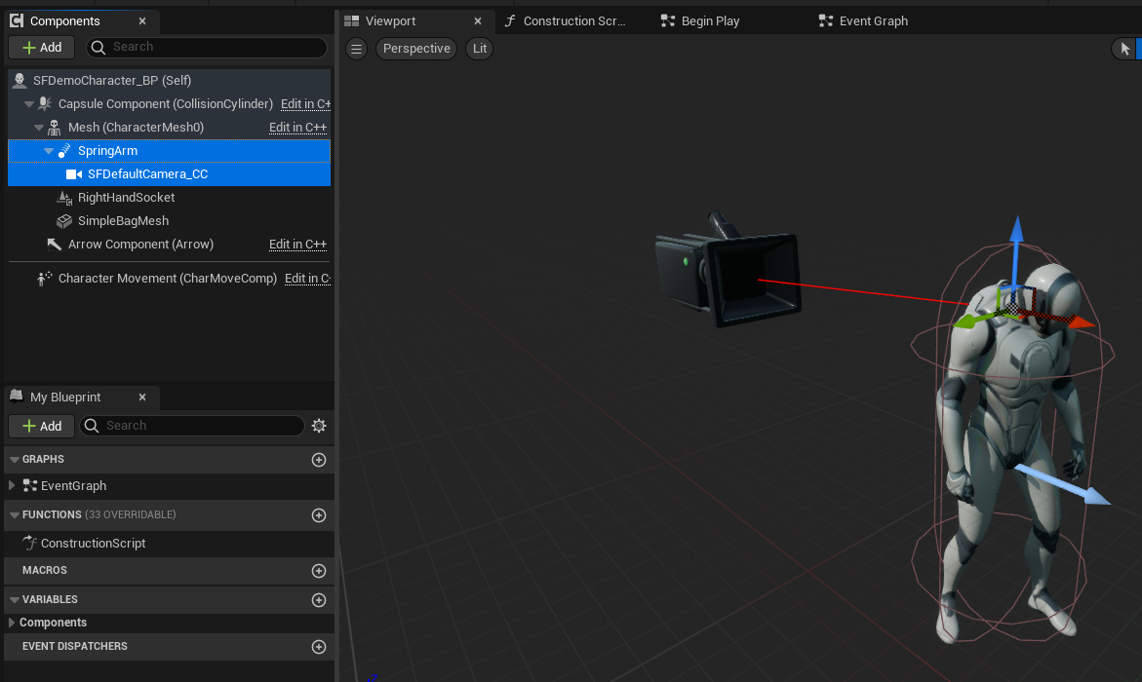This screenshot has height=682, width=1142.
Task: Switch to the Event Graph tab
Action: (x=863, y=21)
